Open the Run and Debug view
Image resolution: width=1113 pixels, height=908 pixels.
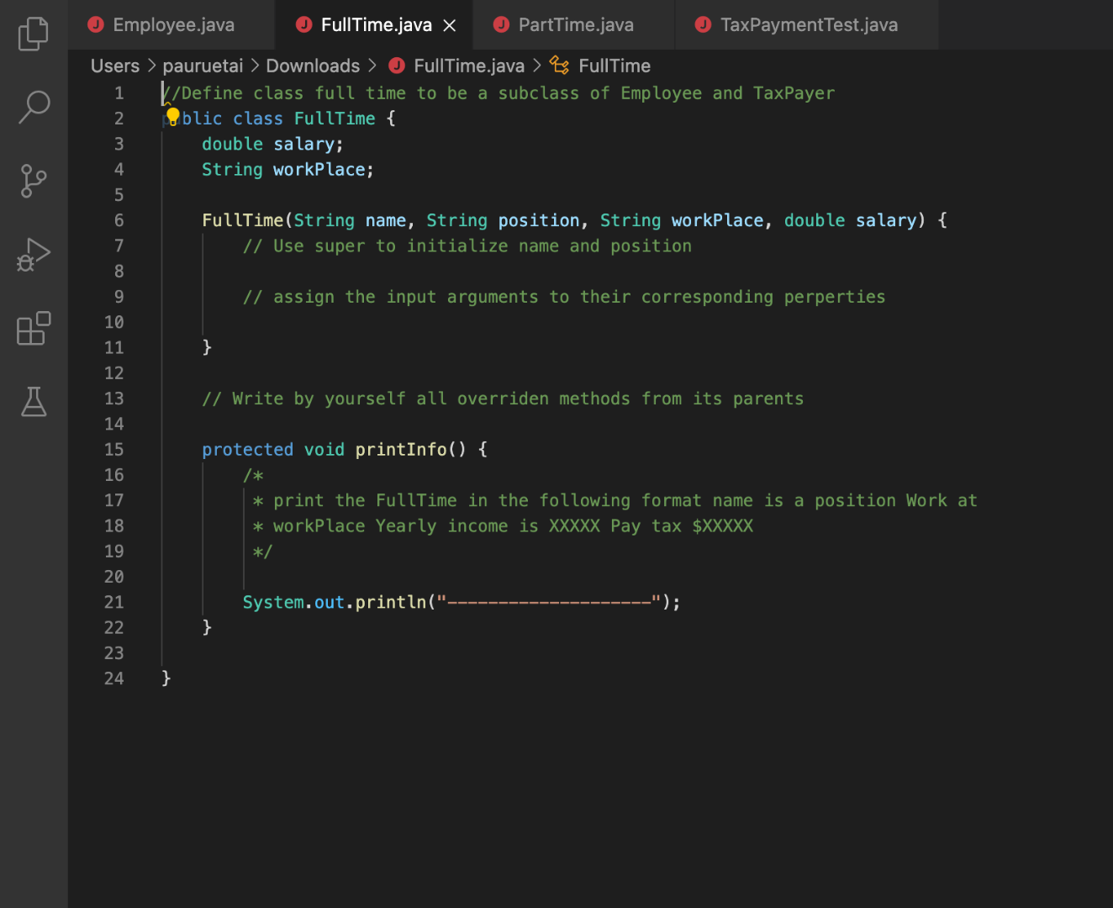[34, 255]
